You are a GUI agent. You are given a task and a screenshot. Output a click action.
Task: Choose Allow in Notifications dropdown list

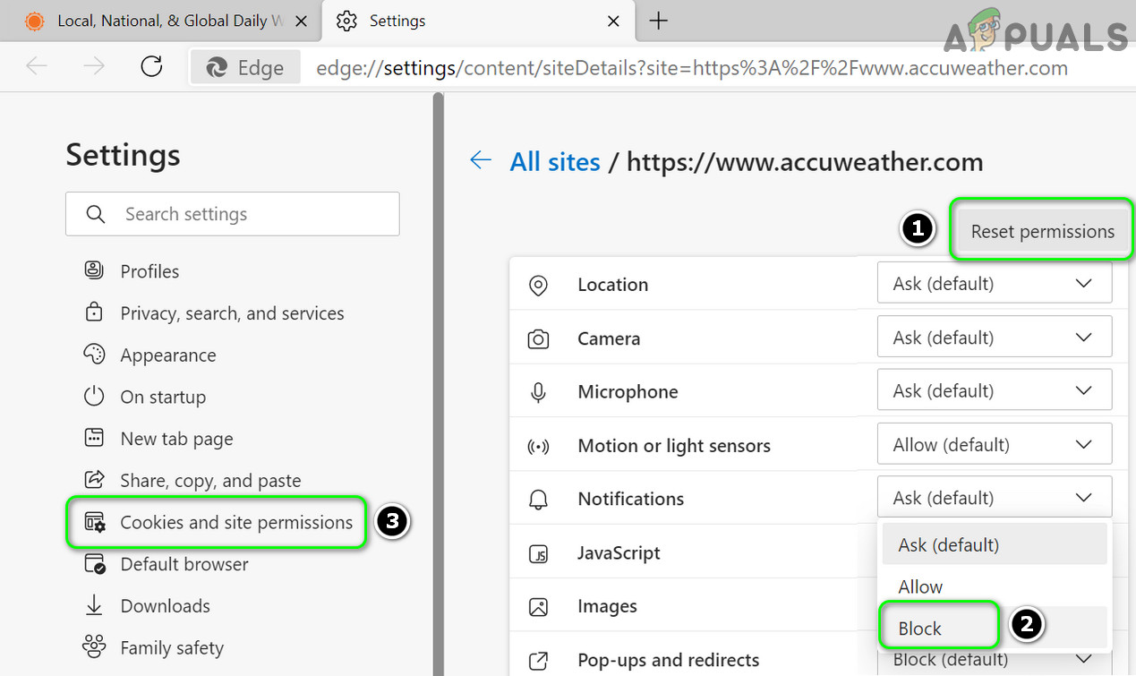pyautogui.click(x=920, y=586)
